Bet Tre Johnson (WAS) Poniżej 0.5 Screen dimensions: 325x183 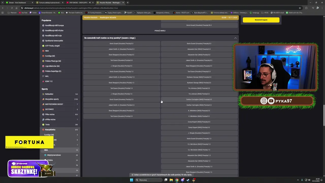[199, 94]
